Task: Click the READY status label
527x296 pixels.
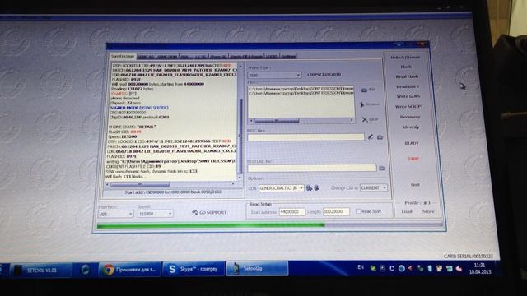Action: pos(412,143)
